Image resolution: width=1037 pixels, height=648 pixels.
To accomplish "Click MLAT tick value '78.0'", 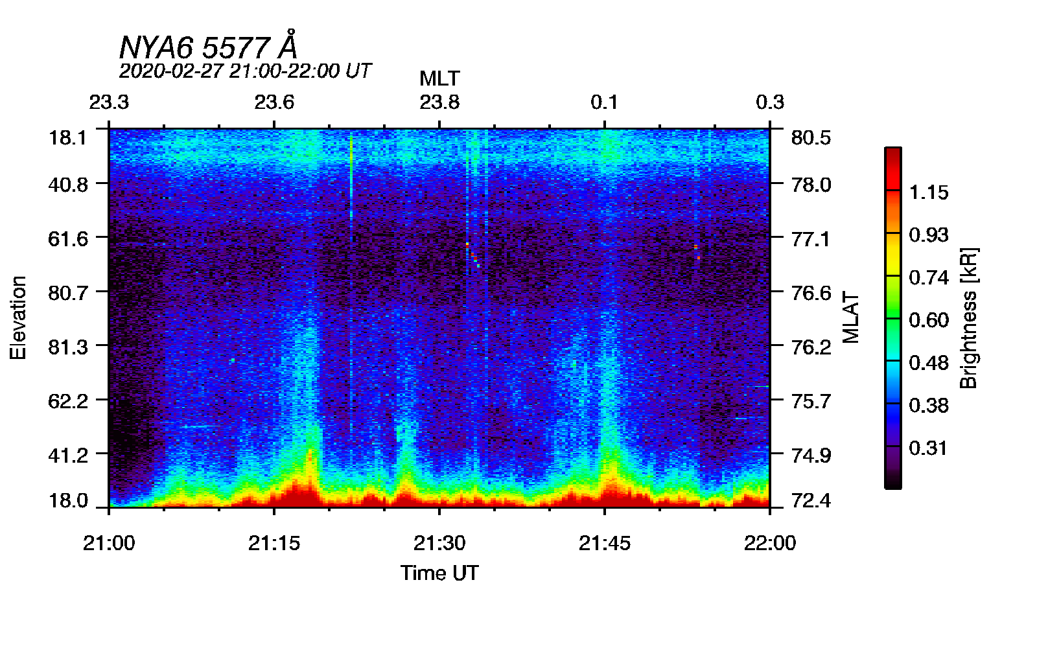I will click(811, 185).
